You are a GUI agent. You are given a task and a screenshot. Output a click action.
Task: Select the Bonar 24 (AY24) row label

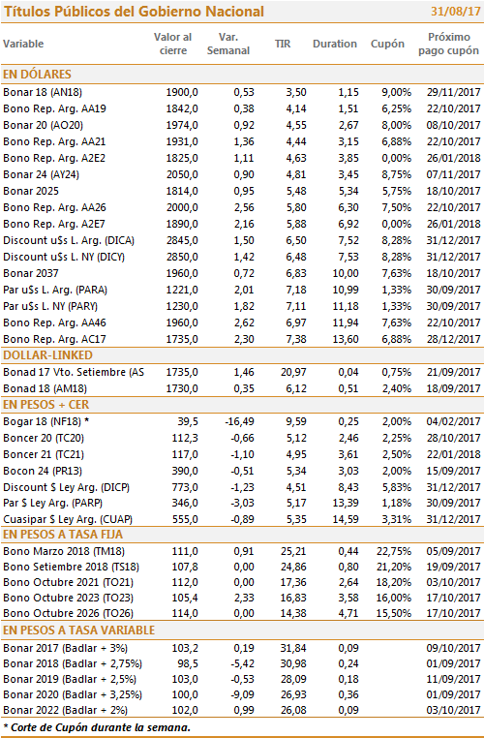point(41,174)
